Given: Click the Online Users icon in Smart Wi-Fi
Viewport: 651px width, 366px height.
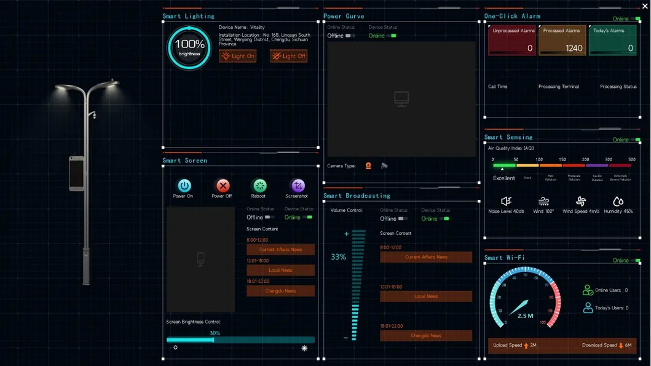Looking at the screenshot, I should (x=587, y=289).
